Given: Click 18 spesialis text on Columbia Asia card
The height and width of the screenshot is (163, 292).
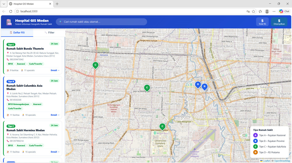Looking at the screenshot, I should (x=30, y=115).
